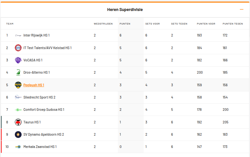Click the Inter Rijswijk HS 1 team logo
The height and width of the screenshot is (157, 250).
[18, 35]
